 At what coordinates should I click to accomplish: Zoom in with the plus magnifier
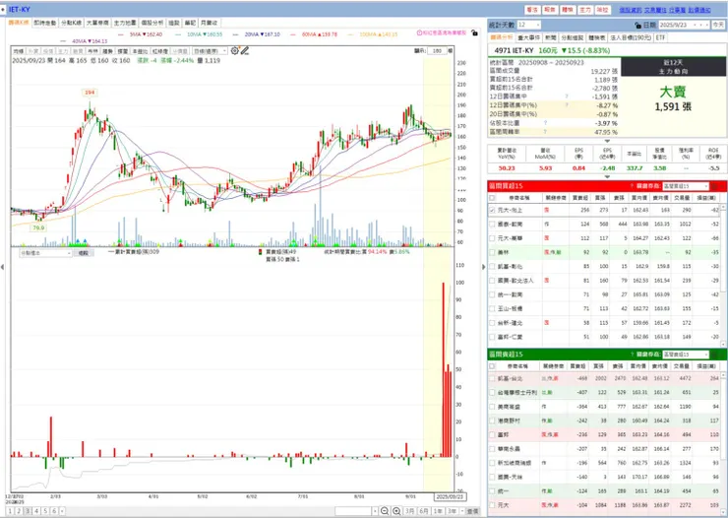click(x=396, y=511)
